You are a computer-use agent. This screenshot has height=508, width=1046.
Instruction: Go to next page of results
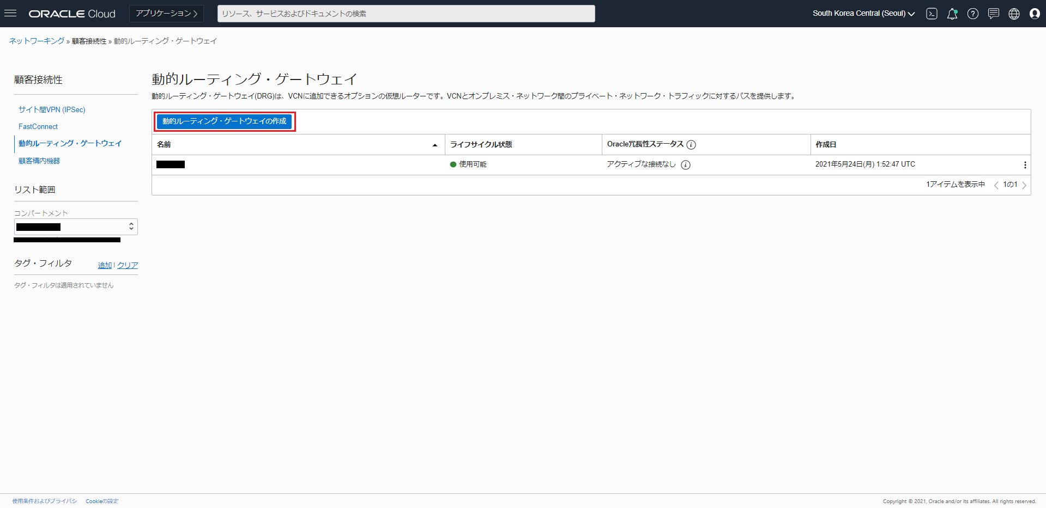[x=1024, y=185]
